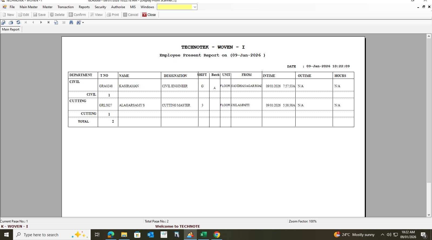This screenshot has width=432, height=240.
Task: Open the Transaction menu
Action: pos(65,7)
